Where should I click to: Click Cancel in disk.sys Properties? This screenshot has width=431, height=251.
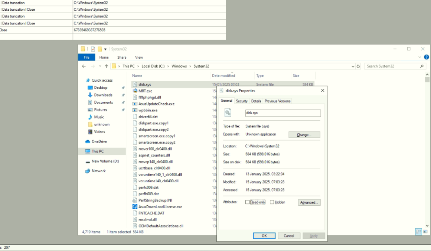pyautogui.click(x=289, y=236)
